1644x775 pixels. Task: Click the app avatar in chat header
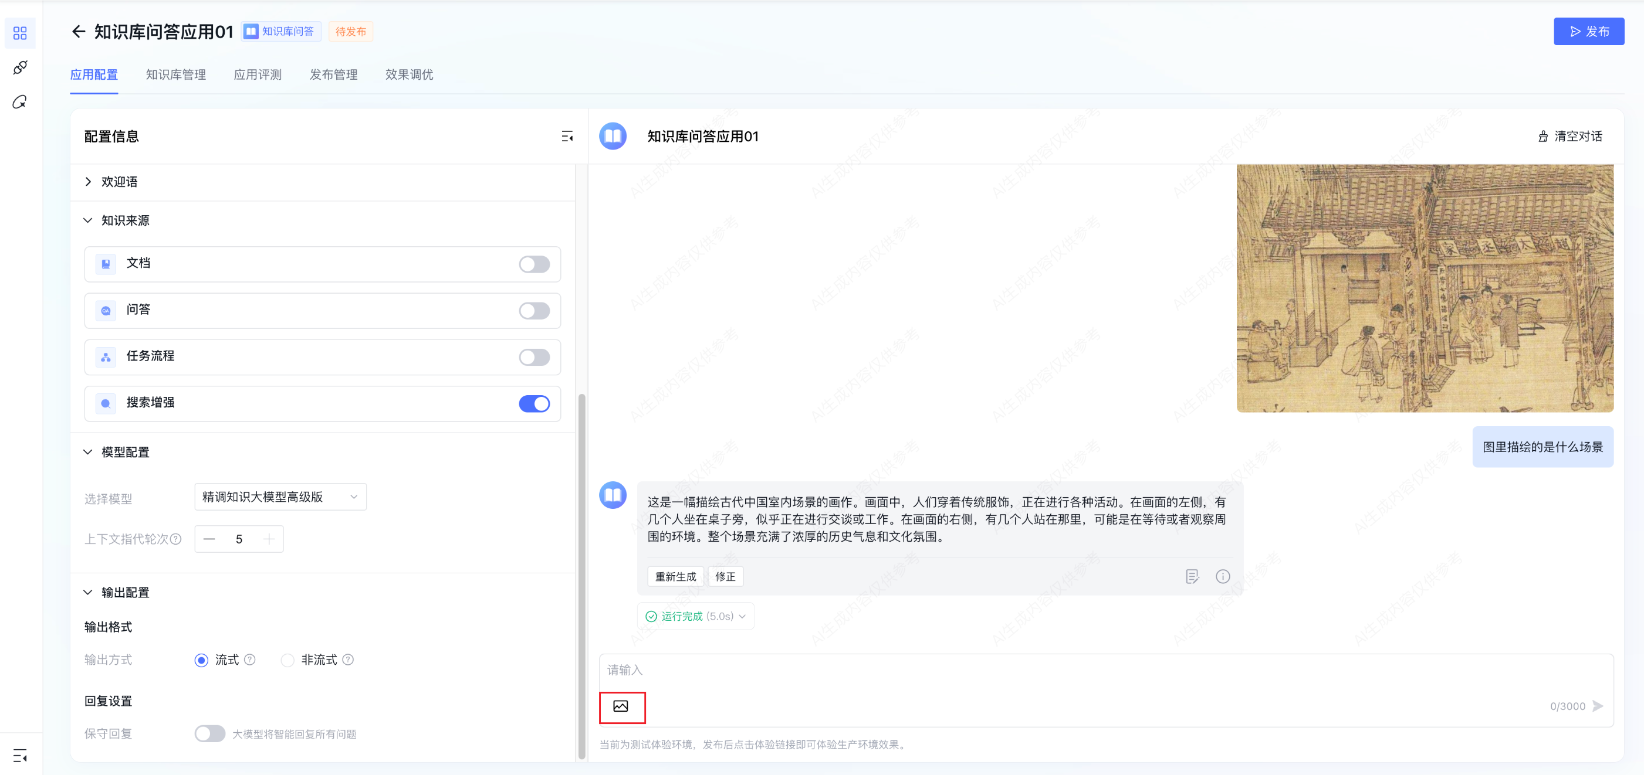tap(613, 137)
